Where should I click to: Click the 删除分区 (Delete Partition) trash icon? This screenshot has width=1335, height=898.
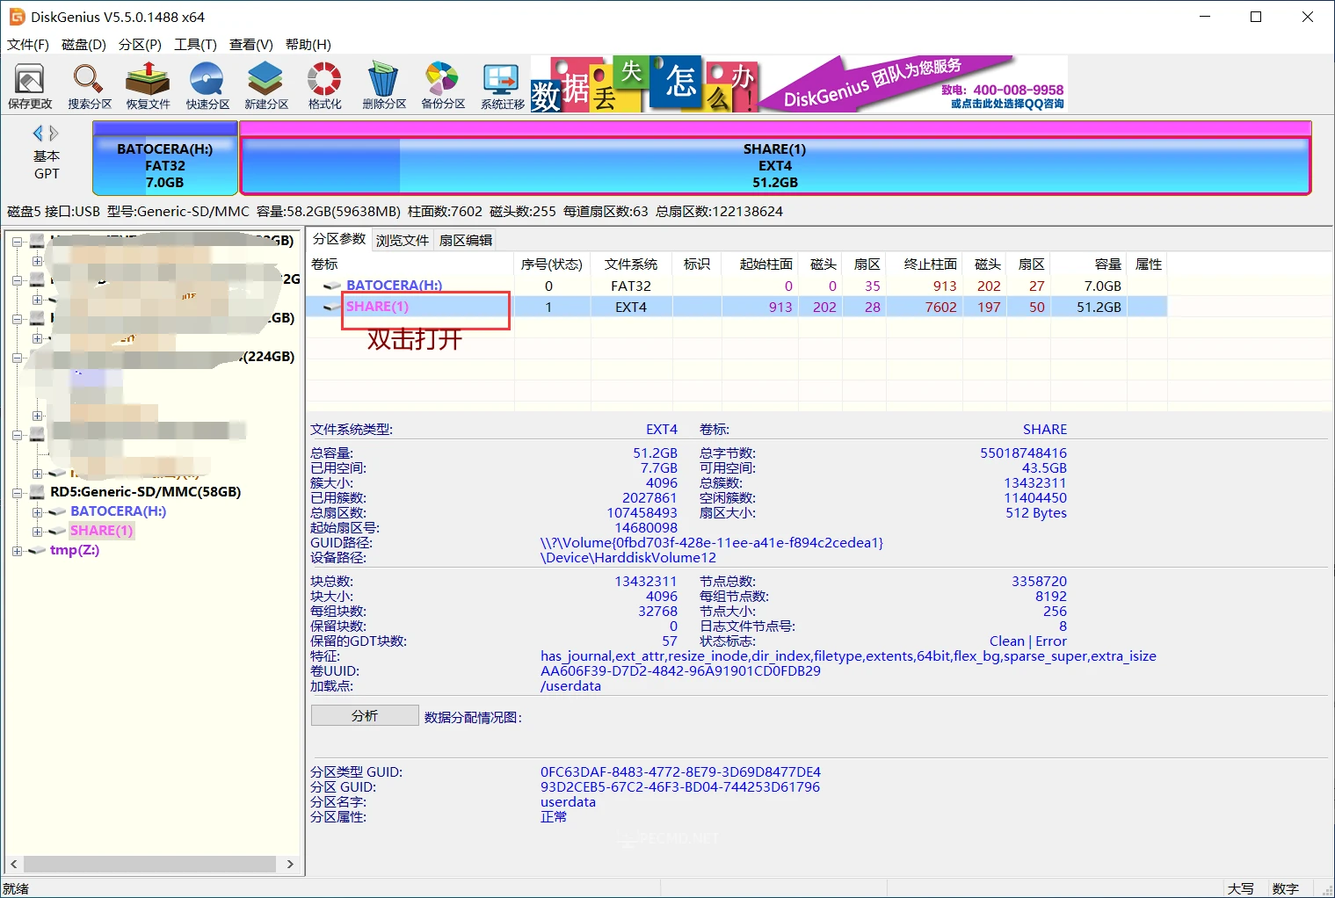pyautogui.click(x=384, y=86)
